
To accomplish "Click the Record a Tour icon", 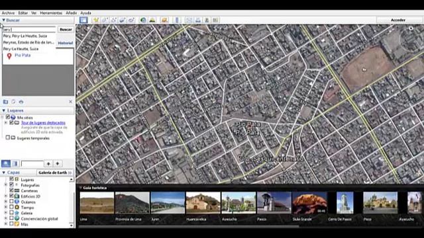I will click(131, 20).
